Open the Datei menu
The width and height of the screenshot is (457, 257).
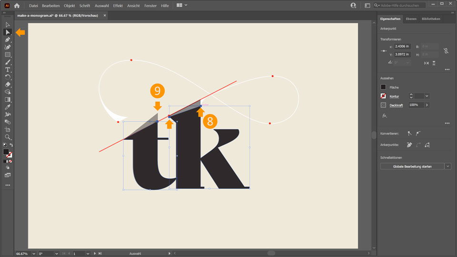pyautogui.click(x=33, y=6)
